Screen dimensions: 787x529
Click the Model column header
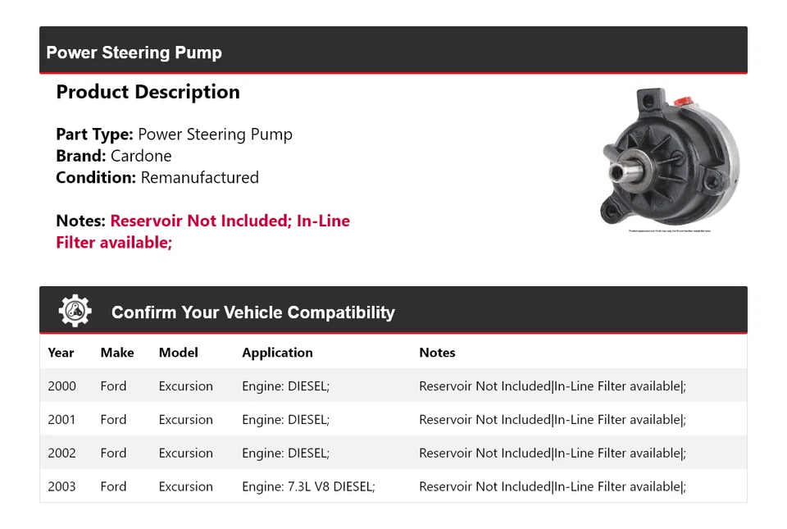click(178, 353)
